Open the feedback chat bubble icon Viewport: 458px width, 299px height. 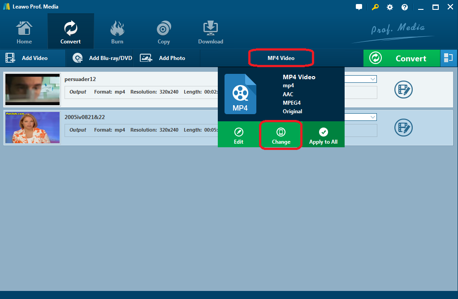pyautogui.click(x=359, y=7)
